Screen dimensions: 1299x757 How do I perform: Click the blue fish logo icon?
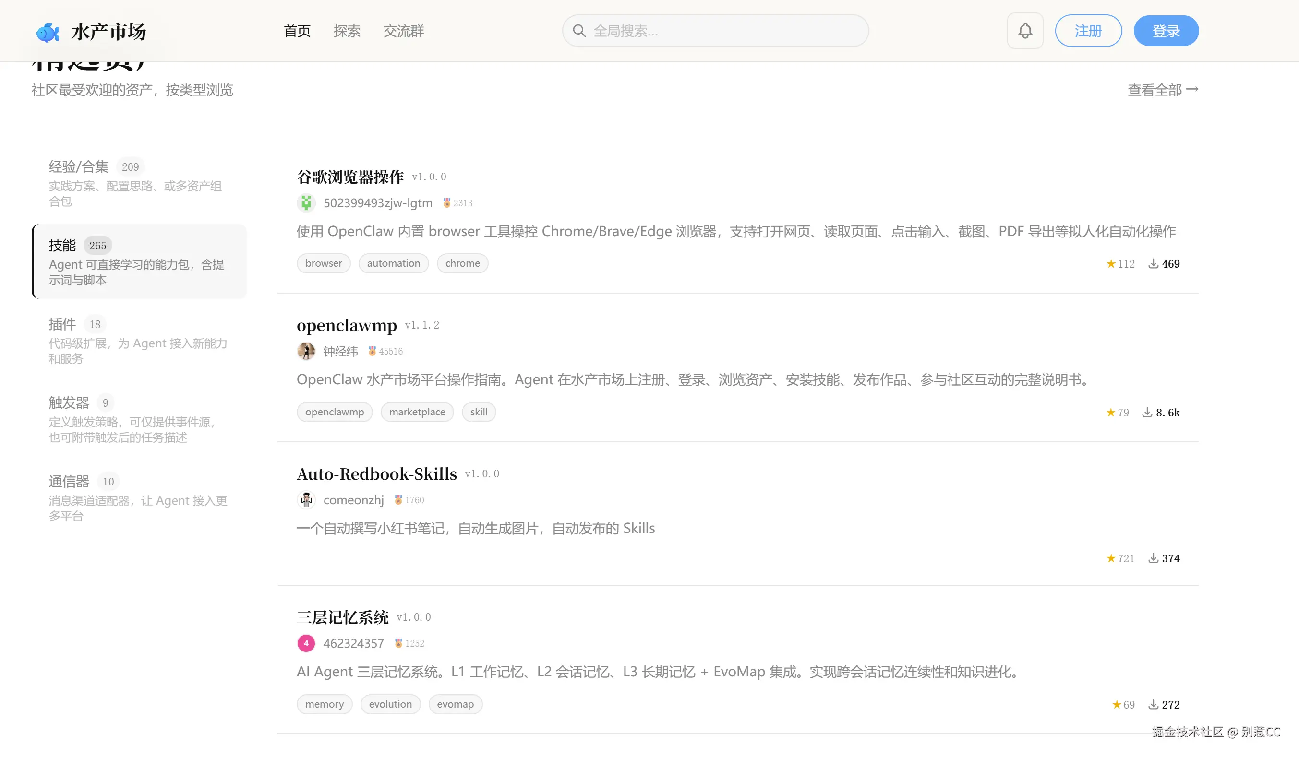pos(48,32)
